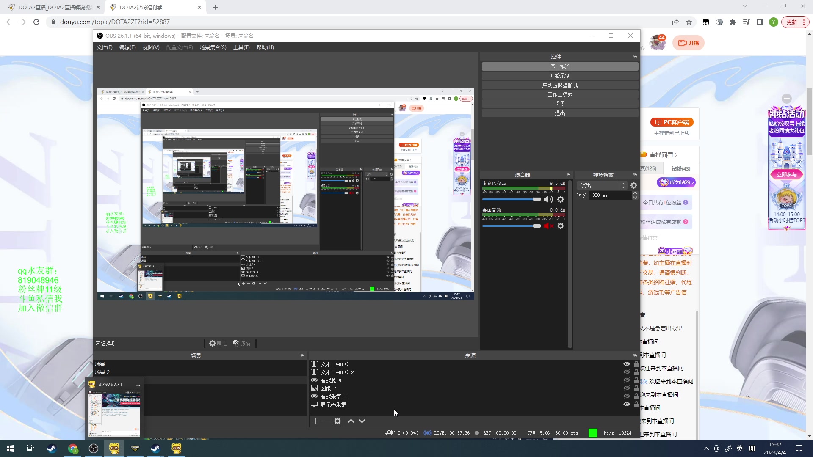Start recording with 开始录制
The height and width of the screenshot is (457, 813).
[x=560, y=76]
